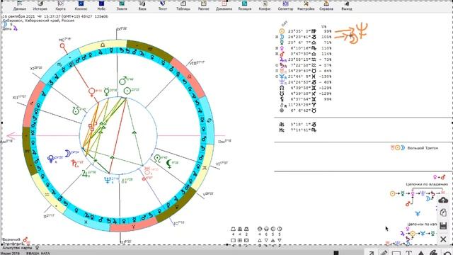Click the Moon glyph inside the chart wheel
The height and width of the screenshot is (255, 453).
pyautogui.click(x=68, y=154)
